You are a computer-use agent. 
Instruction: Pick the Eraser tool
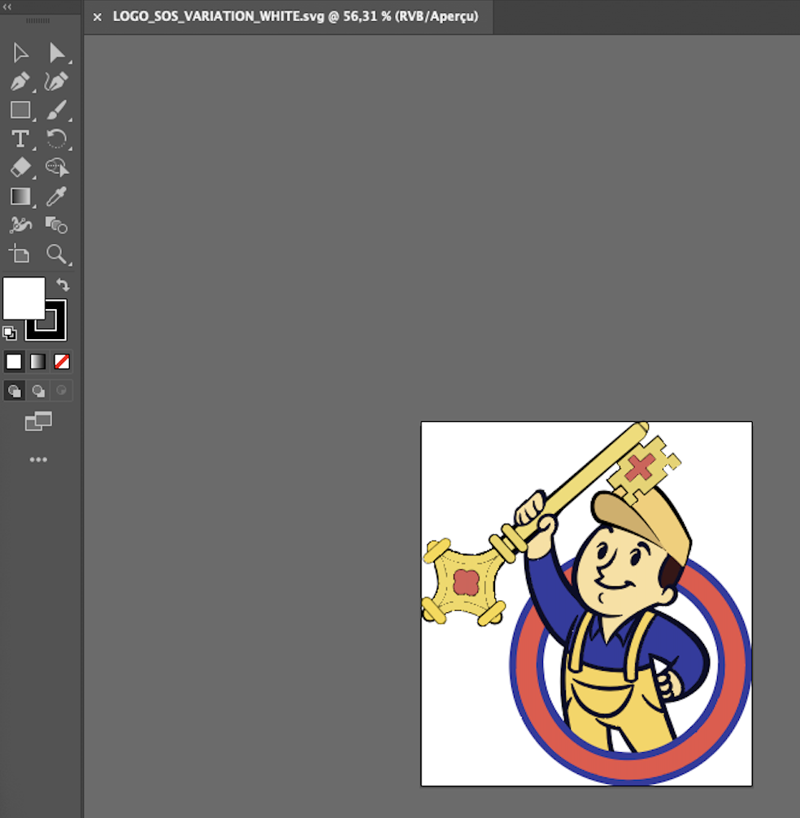pyautogui.click(x=20, y=168)
